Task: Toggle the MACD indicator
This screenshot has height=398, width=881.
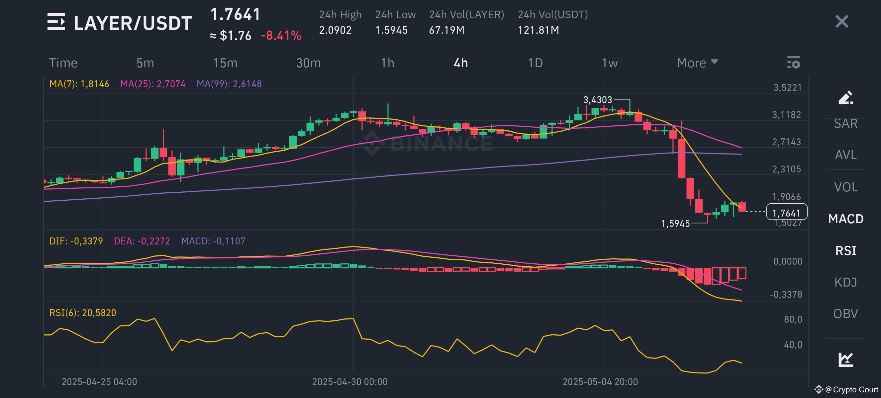Action: click(x=845, y=219)
